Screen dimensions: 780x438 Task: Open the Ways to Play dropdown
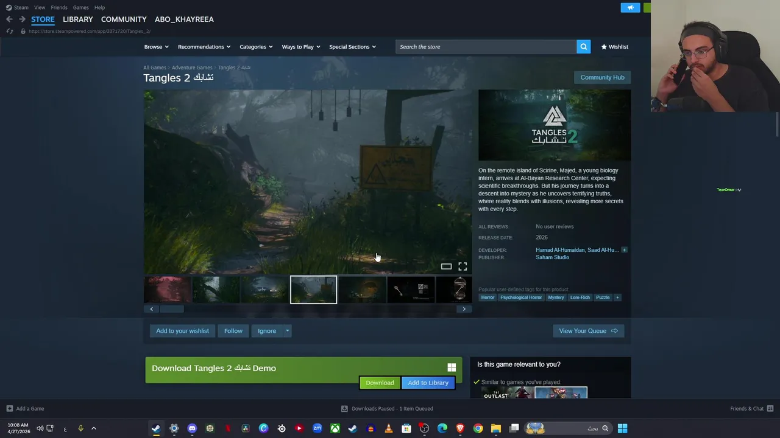tap(301, 47)
